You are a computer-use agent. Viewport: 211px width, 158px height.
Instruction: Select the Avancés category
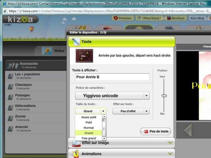click(36, 129)
